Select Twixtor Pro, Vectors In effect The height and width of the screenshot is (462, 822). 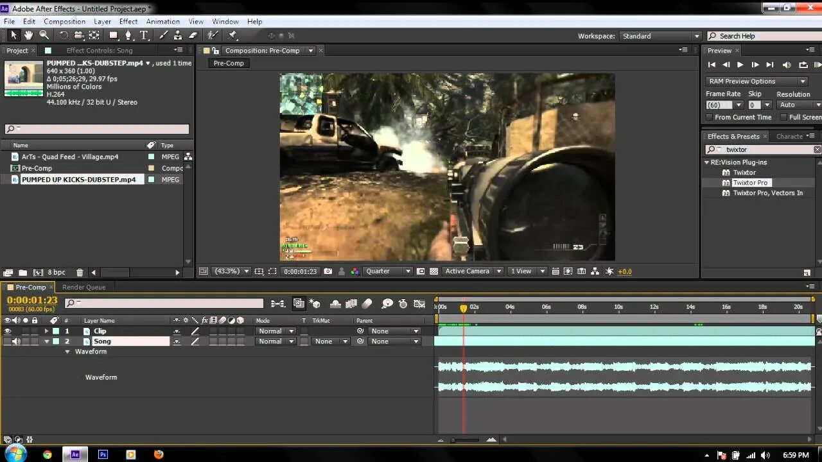coord(767,193)
